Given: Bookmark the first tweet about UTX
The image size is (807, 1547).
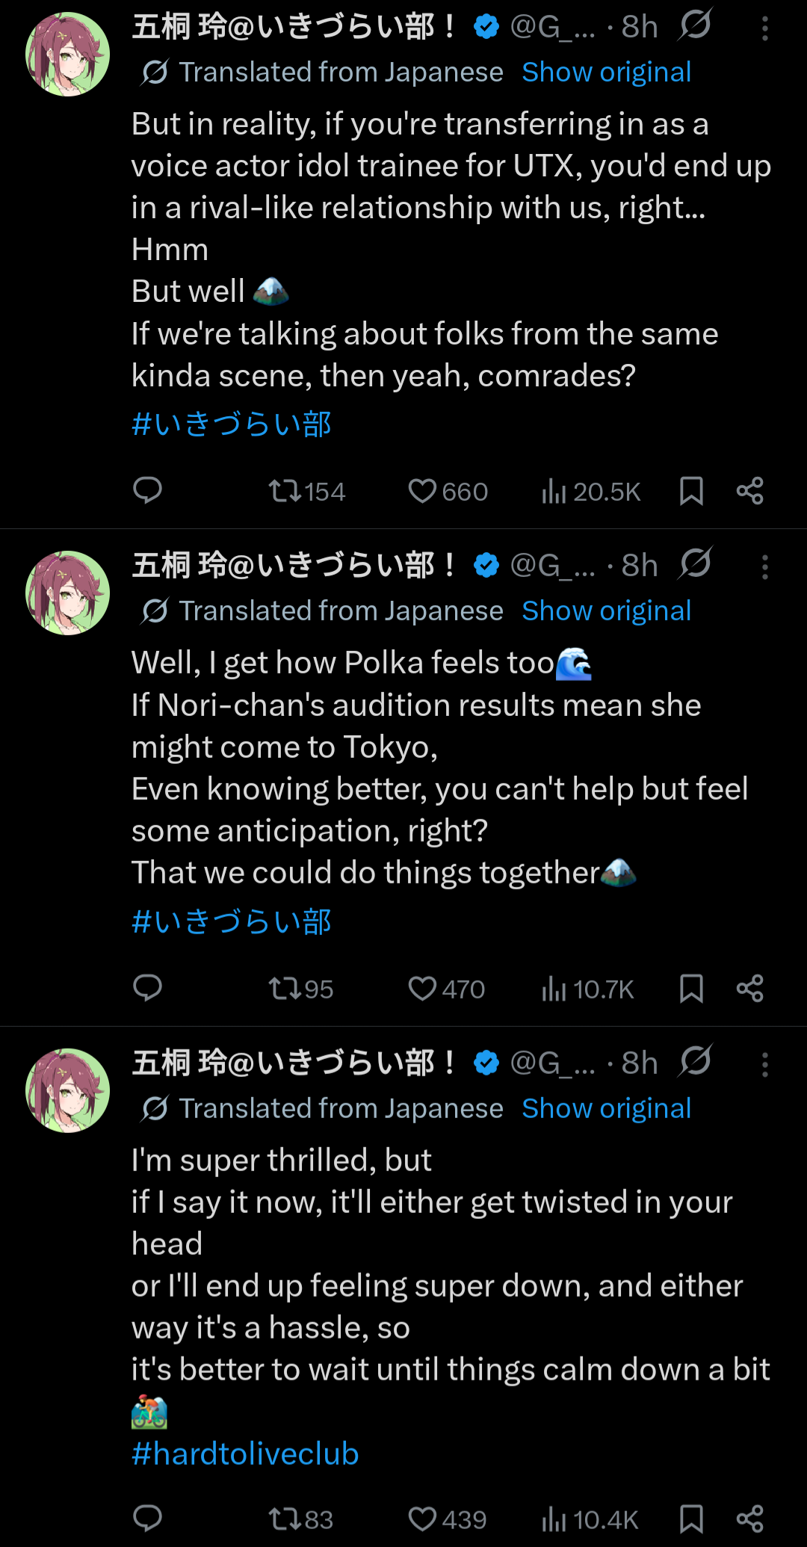Looking at the screenshot, I should click(x=691, y=491).
